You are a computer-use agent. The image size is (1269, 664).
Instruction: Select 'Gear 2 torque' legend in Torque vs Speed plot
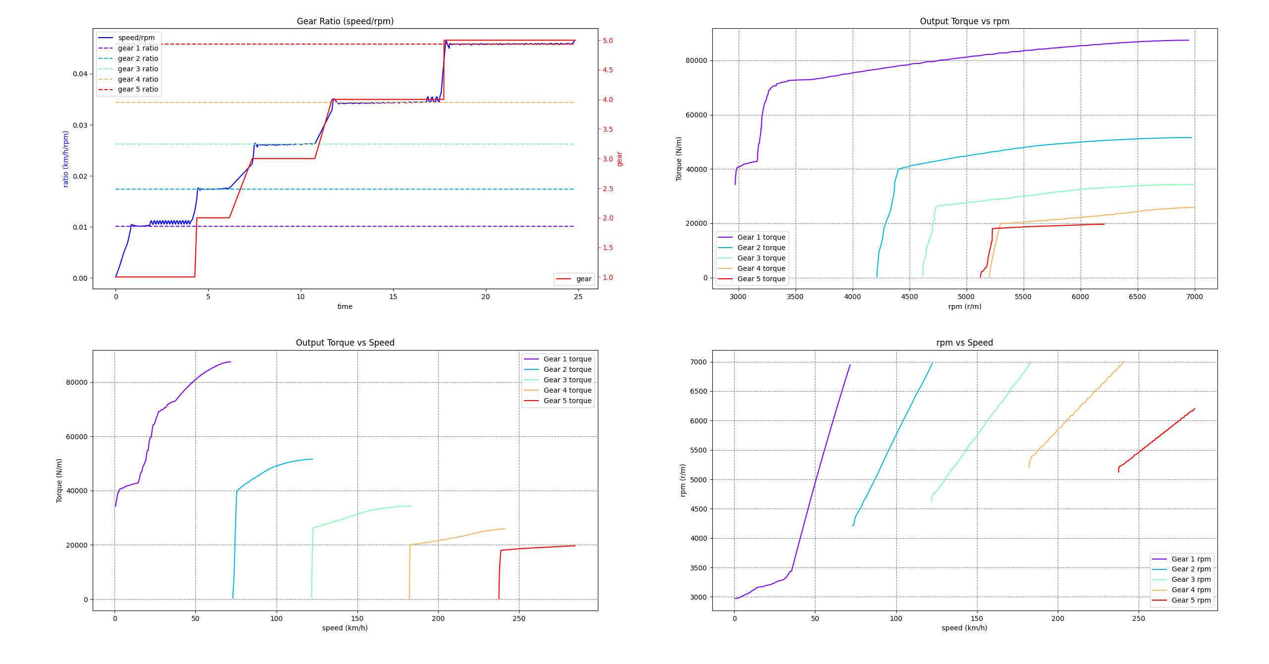(x=558, y=369)
